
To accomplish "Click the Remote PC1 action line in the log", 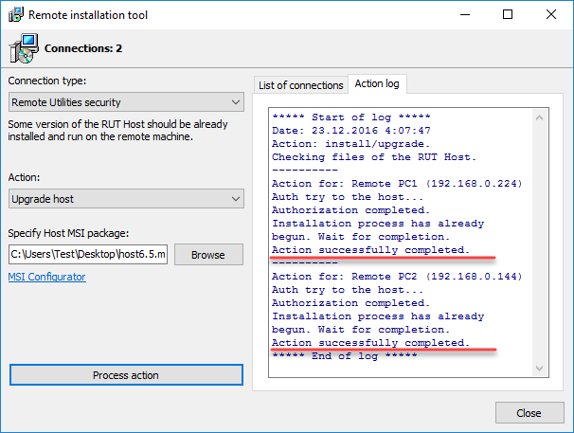I will coord(396,184).
